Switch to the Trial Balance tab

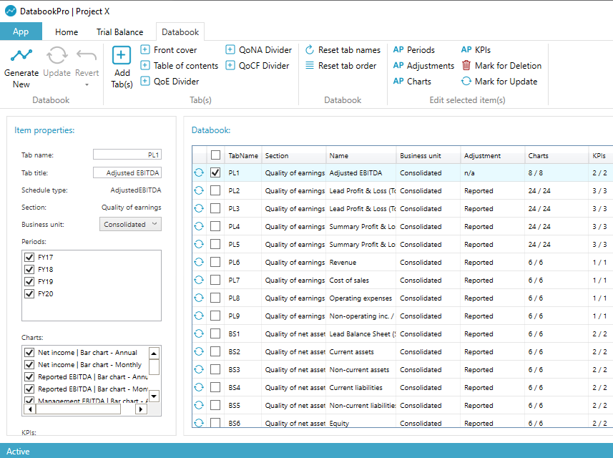tap(119, 31)
